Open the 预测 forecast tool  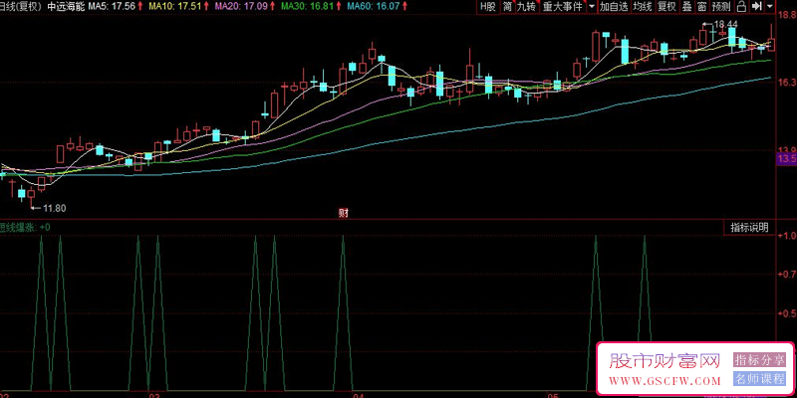720,7
